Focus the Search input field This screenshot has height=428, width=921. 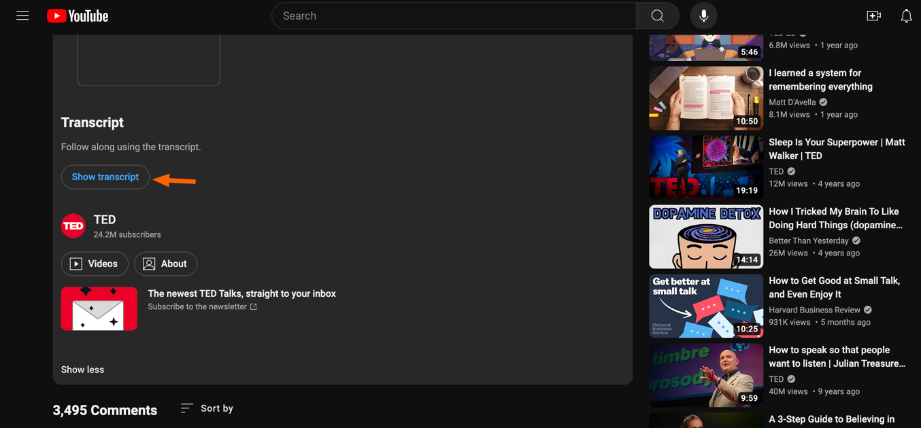click(x=454, y=16)
